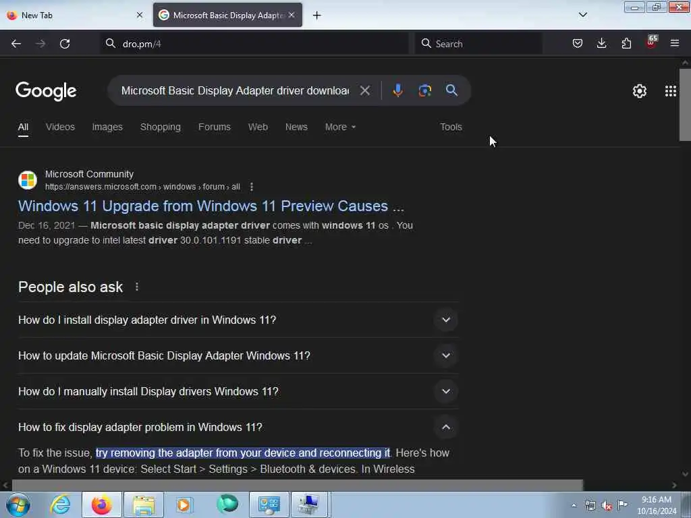Click the Action Center flag tray icon
The width and height of the screenshot is (691, 518).
[x=623, y=505]
